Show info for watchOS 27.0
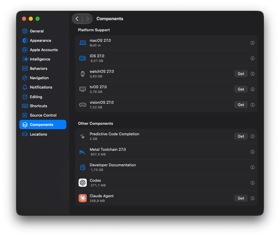 click(252, 74)
